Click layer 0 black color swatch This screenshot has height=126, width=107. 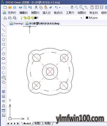point(36,18)
